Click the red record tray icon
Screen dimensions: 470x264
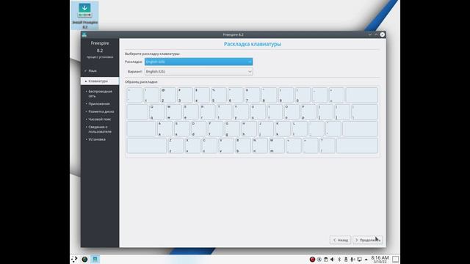(312, 260)
